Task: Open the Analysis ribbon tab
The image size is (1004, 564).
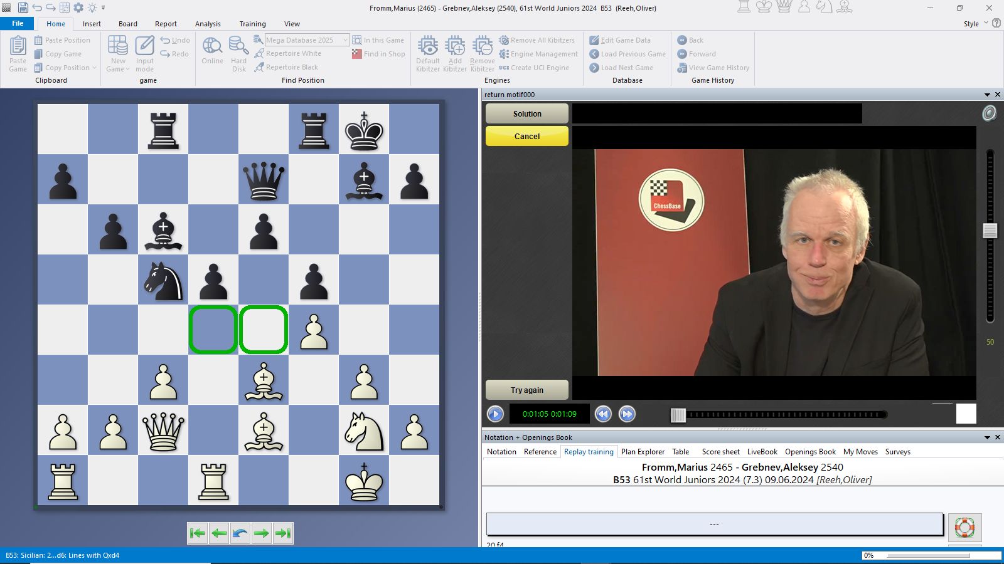Action: tap(208, 24)
